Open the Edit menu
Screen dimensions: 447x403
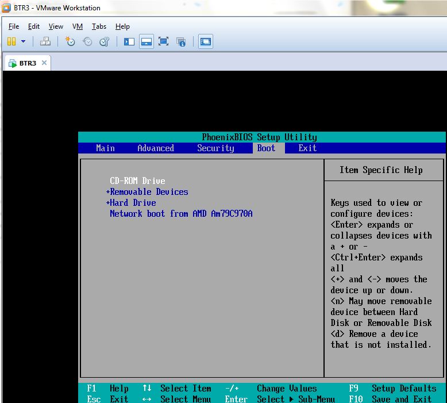[34, 26]
